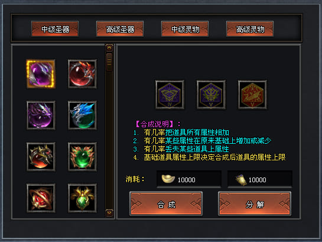Screen dimensions: 322x242
Task: Open the 高级灵物 tab
Action: pyautogui.click(x=250, y=29)
